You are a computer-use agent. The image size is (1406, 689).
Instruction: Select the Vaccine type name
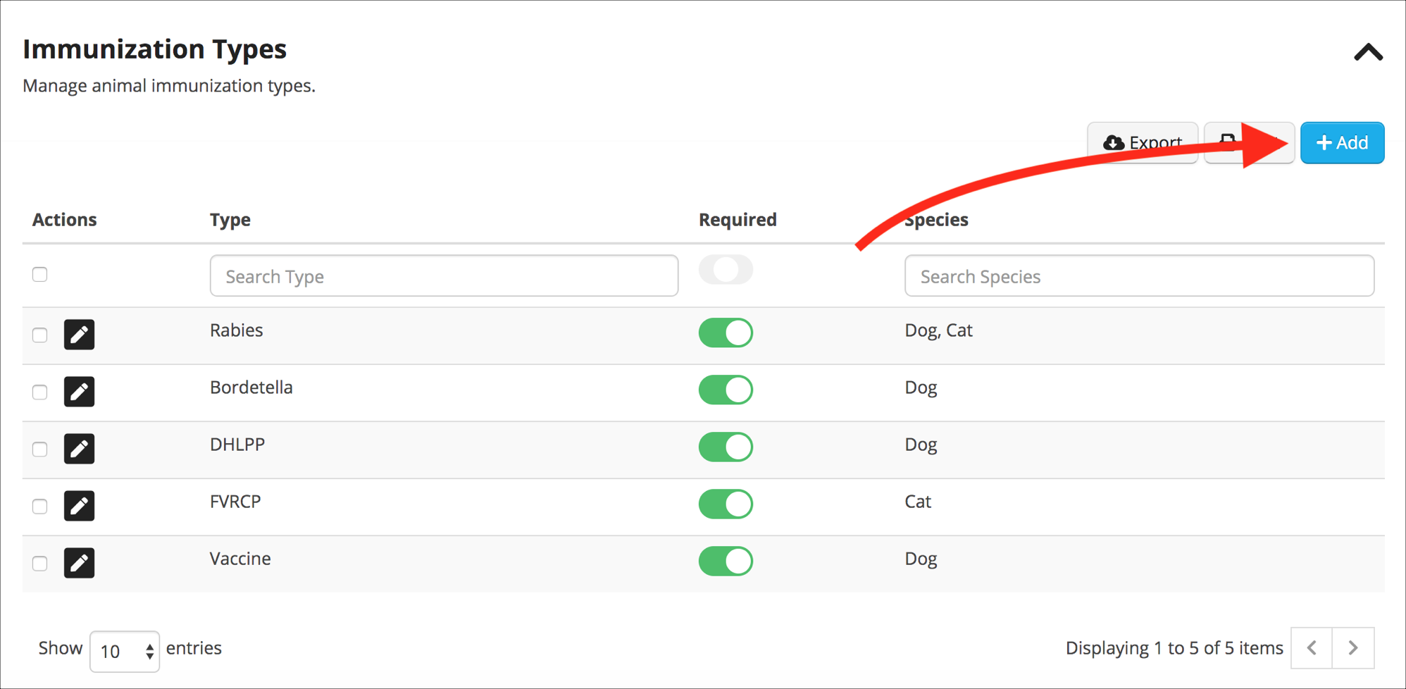240,558
